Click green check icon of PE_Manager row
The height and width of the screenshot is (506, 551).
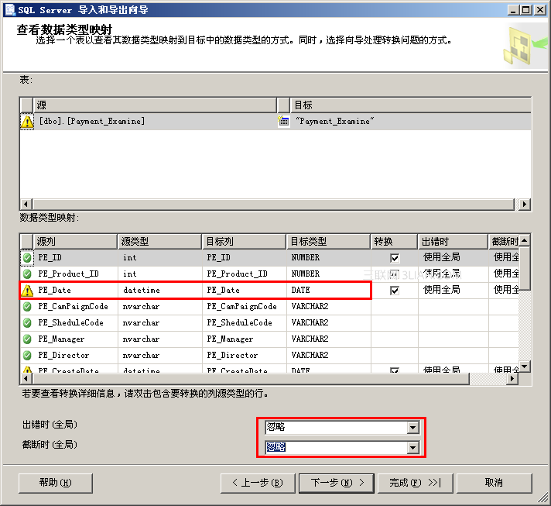[x=27, y=339]
